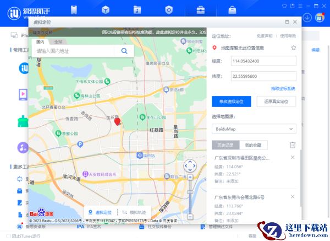
Task: Click the 还原真实定位 button
Action: [276, 101]
